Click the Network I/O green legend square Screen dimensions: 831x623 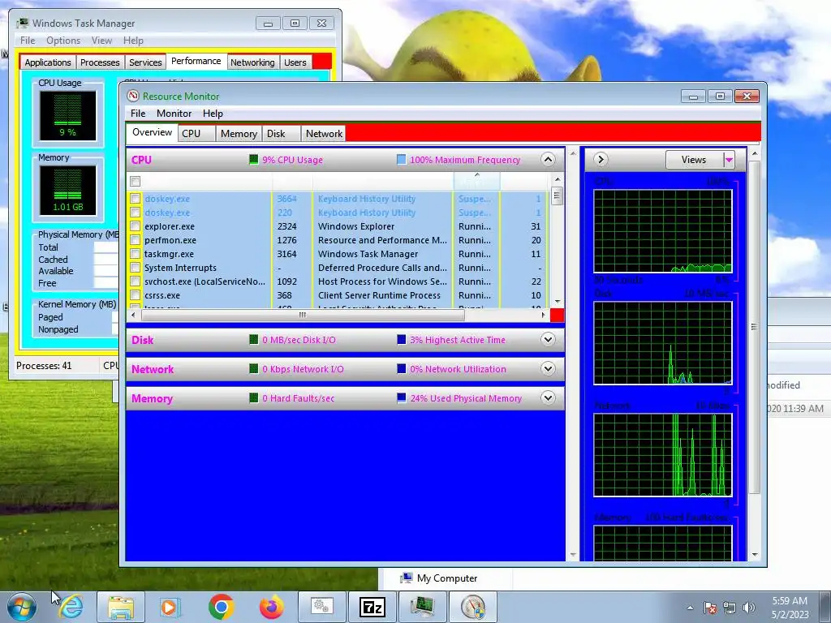pos(254,369)
